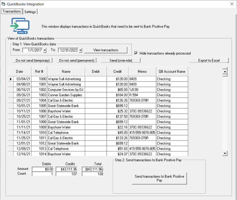This screenshot has width=237, height=200.
Task: Open the To date dropdown
Action: click(x=80, y=50)
